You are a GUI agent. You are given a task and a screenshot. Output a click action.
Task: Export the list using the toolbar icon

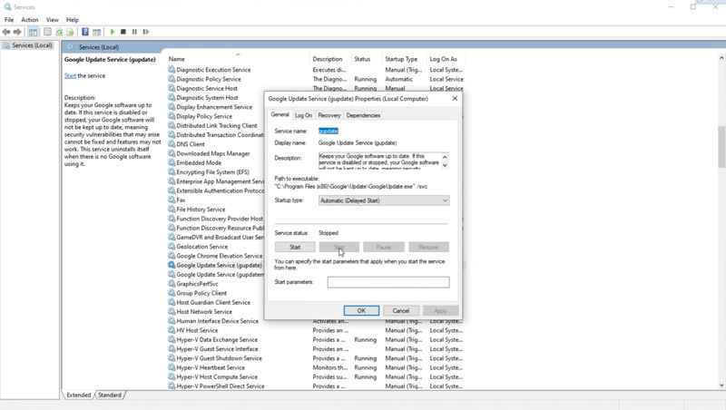pyautogui.click(x=71, y=32)
